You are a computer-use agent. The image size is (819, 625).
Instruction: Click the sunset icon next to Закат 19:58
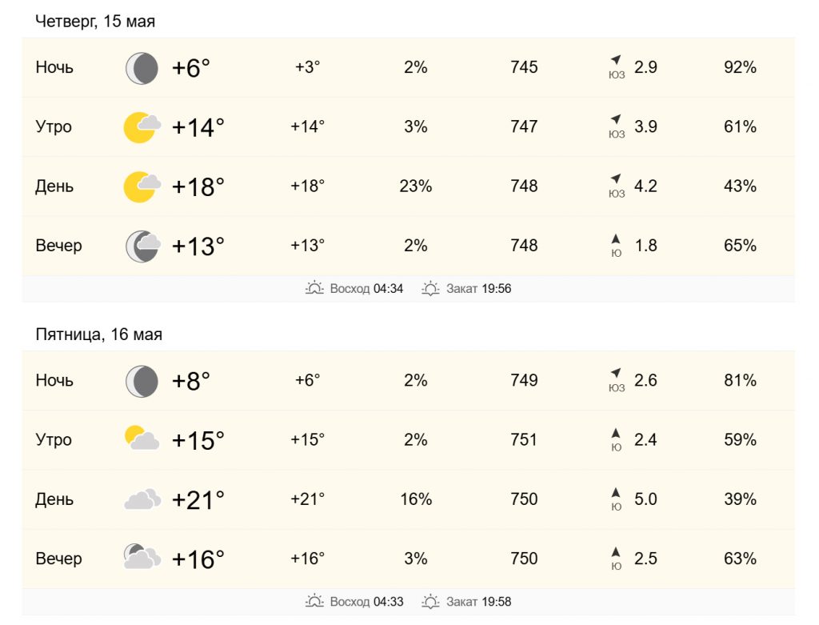tap(430, 602)
